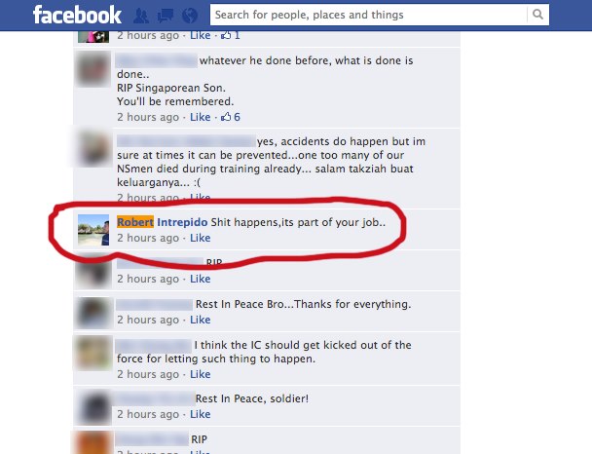
Task: View the 6 likes thumbs-up count
Action: [x=231, y=117]
